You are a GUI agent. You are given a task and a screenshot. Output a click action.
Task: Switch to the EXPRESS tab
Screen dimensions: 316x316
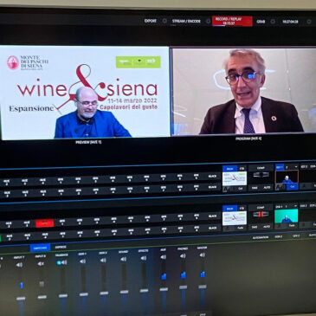pyautogui.click(x=61, y=248)
